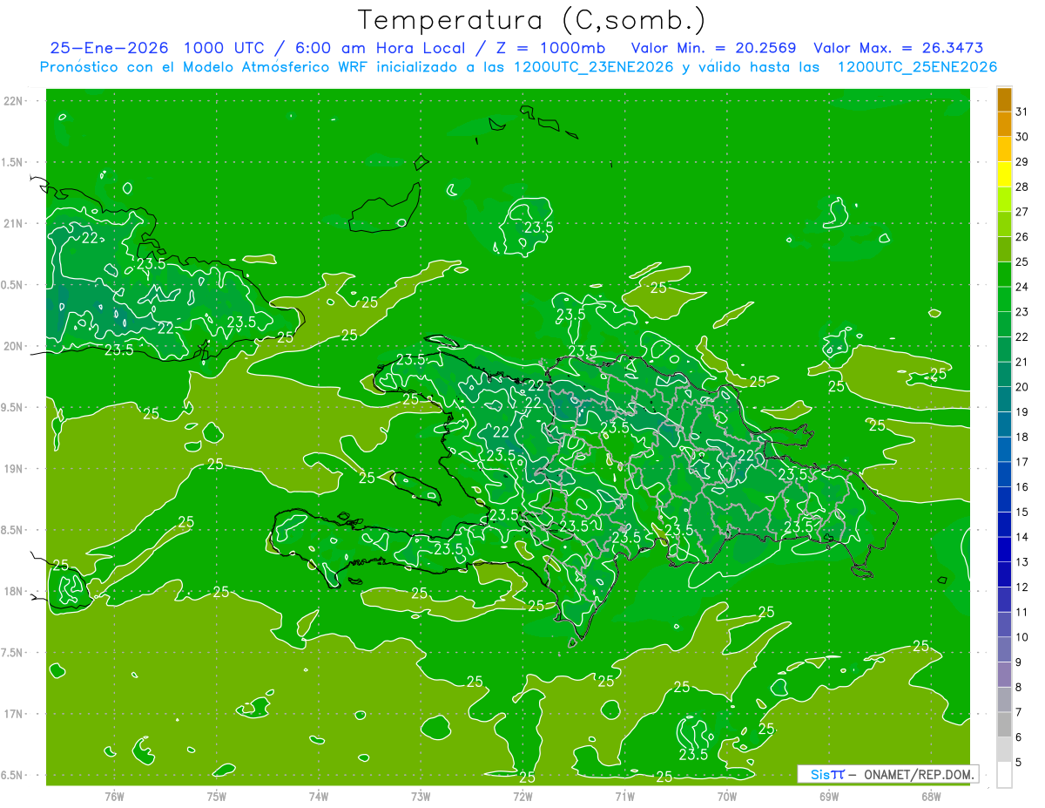This screenshot has height=808, width=1045.
Task: Click the ONAMET/REP.DOM. logo box
Action: (x=888, y=774)
